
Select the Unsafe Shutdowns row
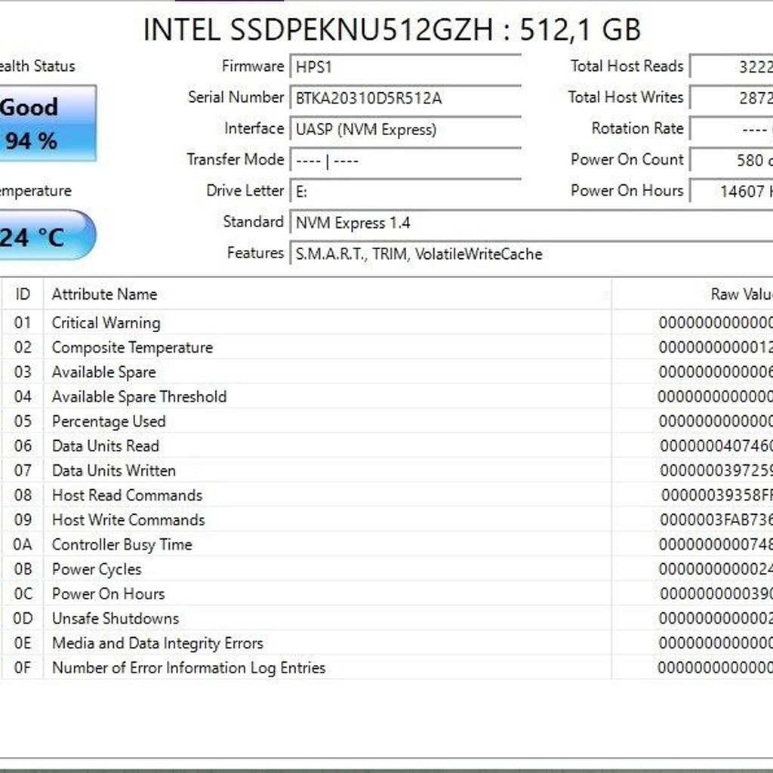[x=386, y=618]
